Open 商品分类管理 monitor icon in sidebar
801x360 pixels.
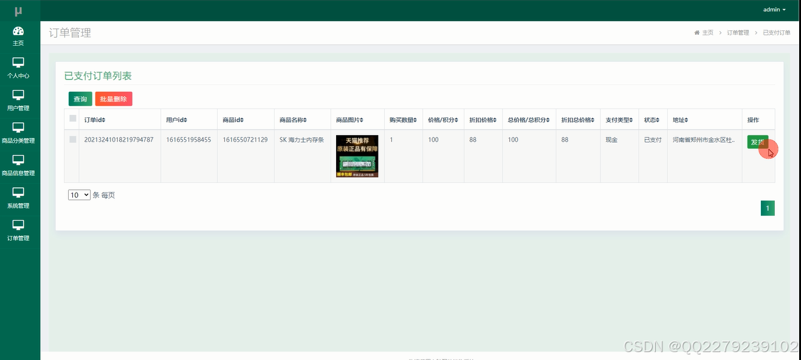point(18,128)
